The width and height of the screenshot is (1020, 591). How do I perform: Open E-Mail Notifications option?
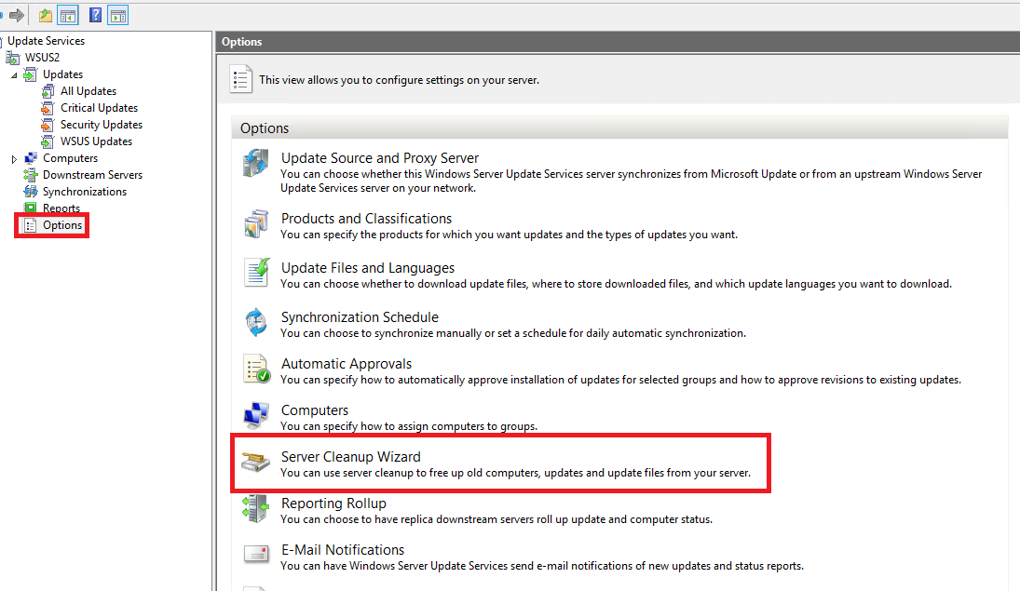[343, 550]
